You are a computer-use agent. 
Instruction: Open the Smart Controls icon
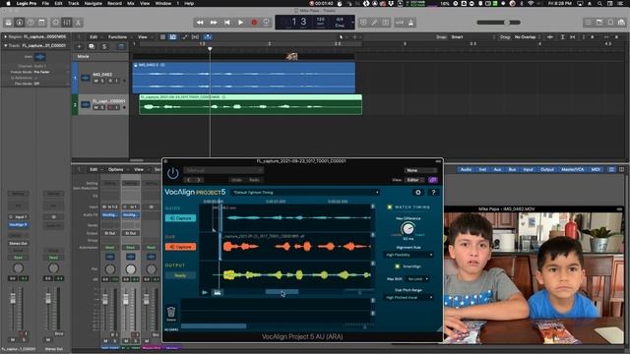point(55,23)
